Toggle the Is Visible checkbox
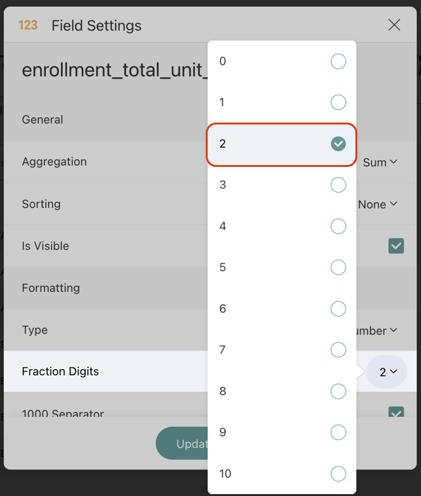The image size is (421, 496). coord(396,246)
